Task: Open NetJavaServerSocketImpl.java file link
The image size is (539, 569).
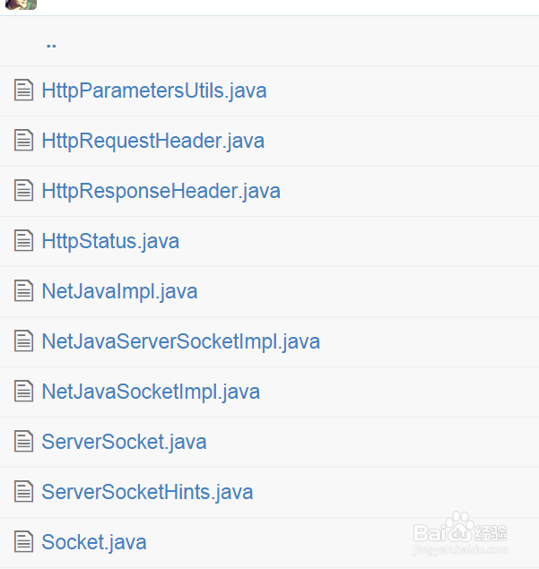Action: coord(180,341)
